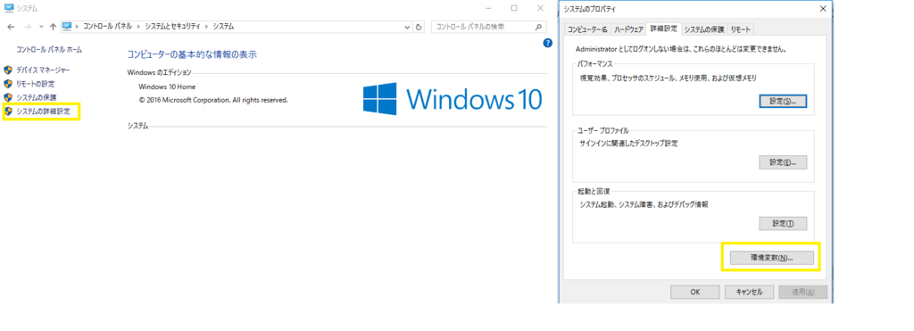Click the refresh button beside address bar
Screen dimensions: 914x331
[419, 27]
